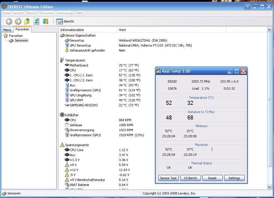Select the GPU Umgebung row text

[x=81, y=95]
